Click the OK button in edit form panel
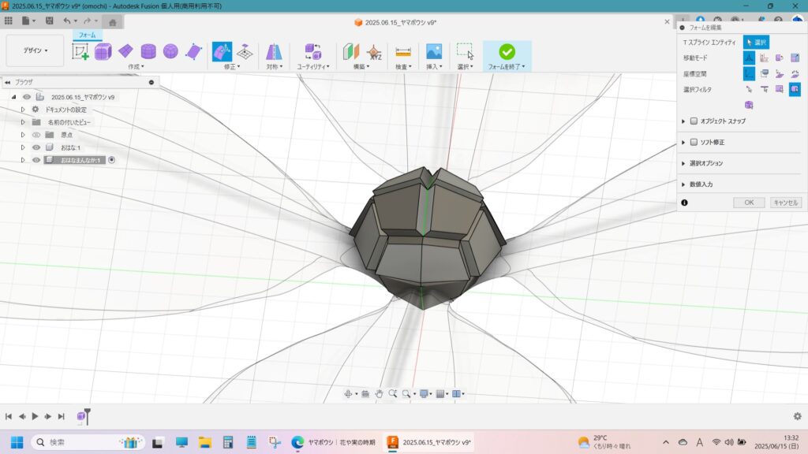Screen dimensions: 808x454 pos(748,203)
